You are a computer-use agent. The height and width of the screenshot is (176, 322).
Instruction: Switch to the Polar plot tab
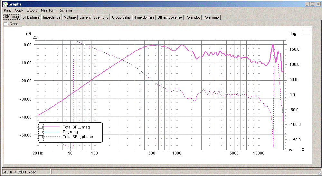(193, 17)
